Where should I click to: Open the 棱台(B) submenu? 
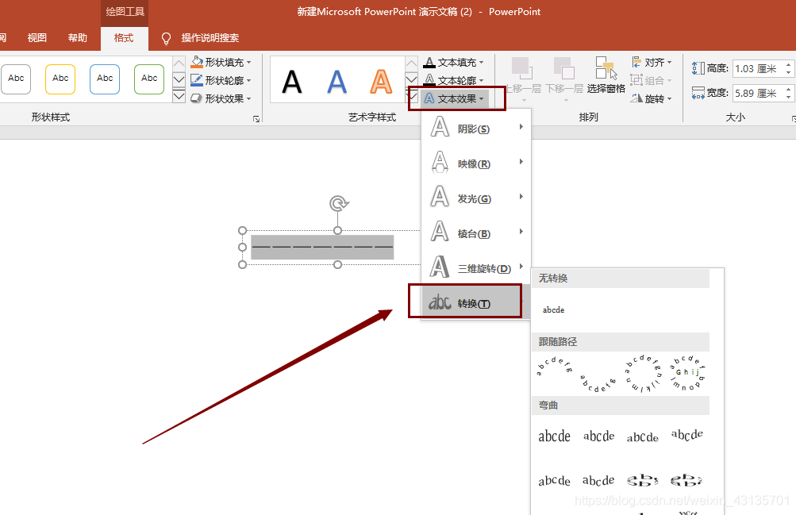click(x=476, y=233)
